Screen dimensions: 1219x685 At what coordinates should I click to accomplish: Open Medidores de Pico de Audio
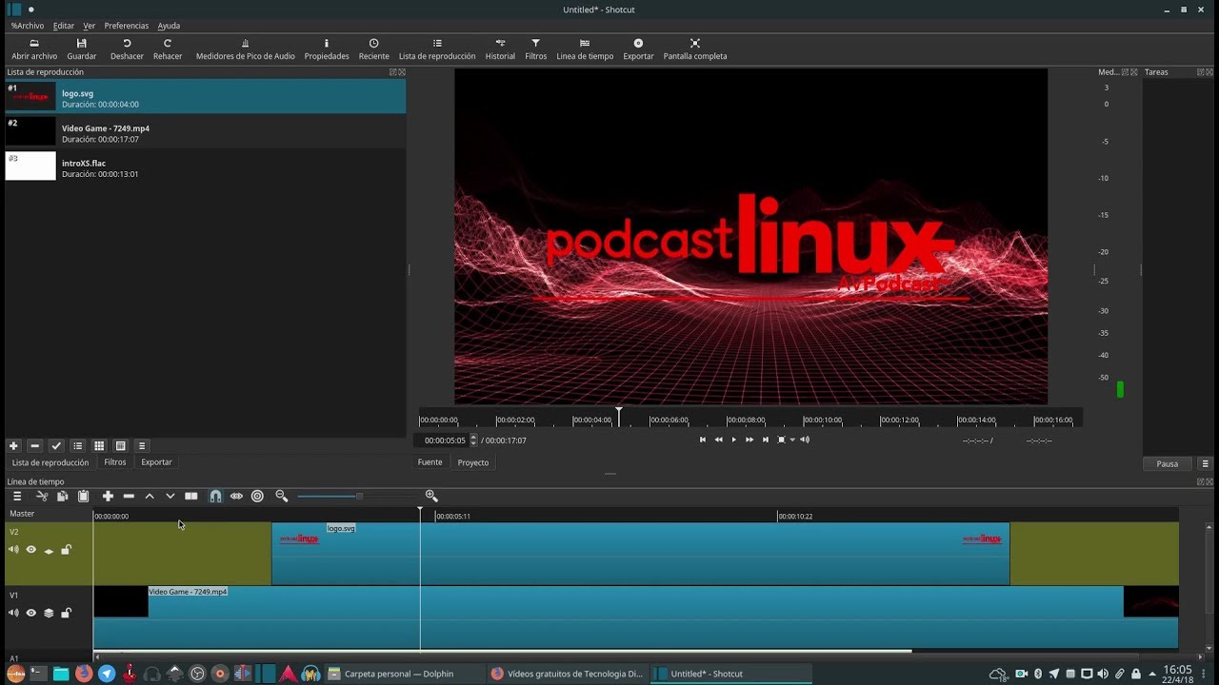pos(246,49)
